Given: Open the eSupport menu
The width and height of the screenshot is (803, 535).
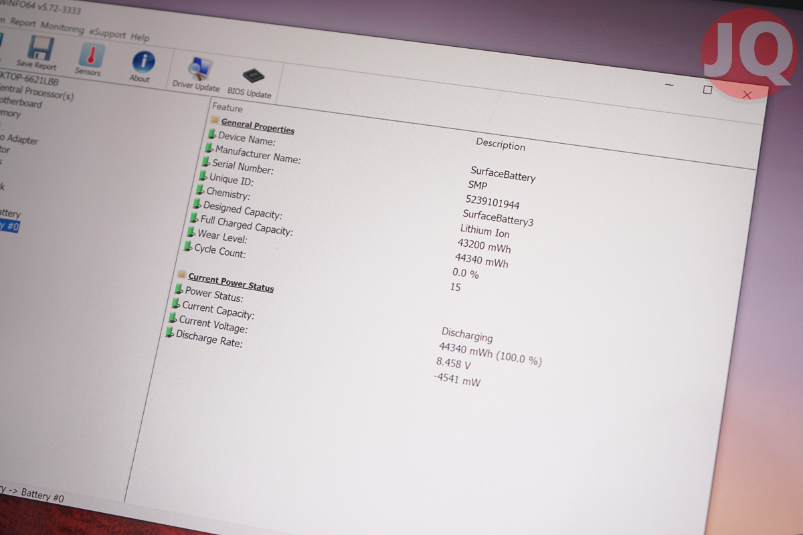Looking at the screenshot, I should point(107,33).
